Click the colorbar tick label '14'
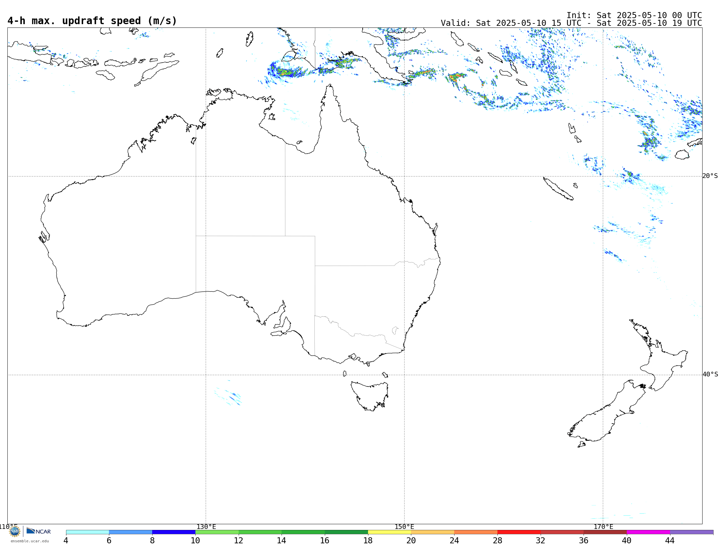The image size is (724, 545). coord(282,540)
